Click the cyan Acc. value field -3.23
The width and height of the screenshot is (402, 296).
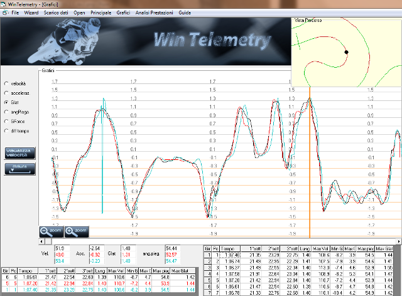(x=97, y=261)
